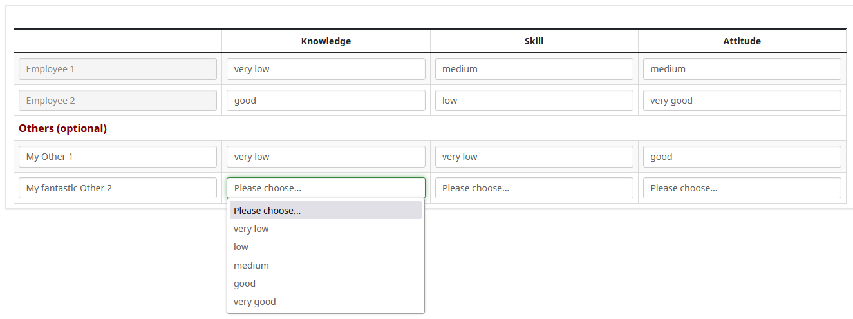
Task: Expand Attitude dropdown for My fantastic Other 2
Action: click(742, 188)
